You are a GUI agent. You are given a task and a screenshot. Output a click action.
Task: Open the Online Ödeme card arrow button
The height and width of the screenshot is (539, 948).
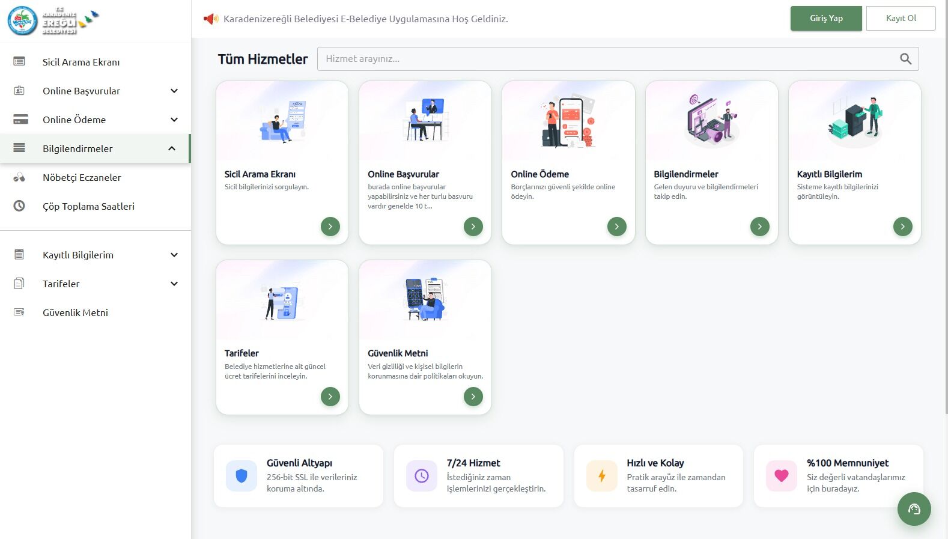point(616,227)
